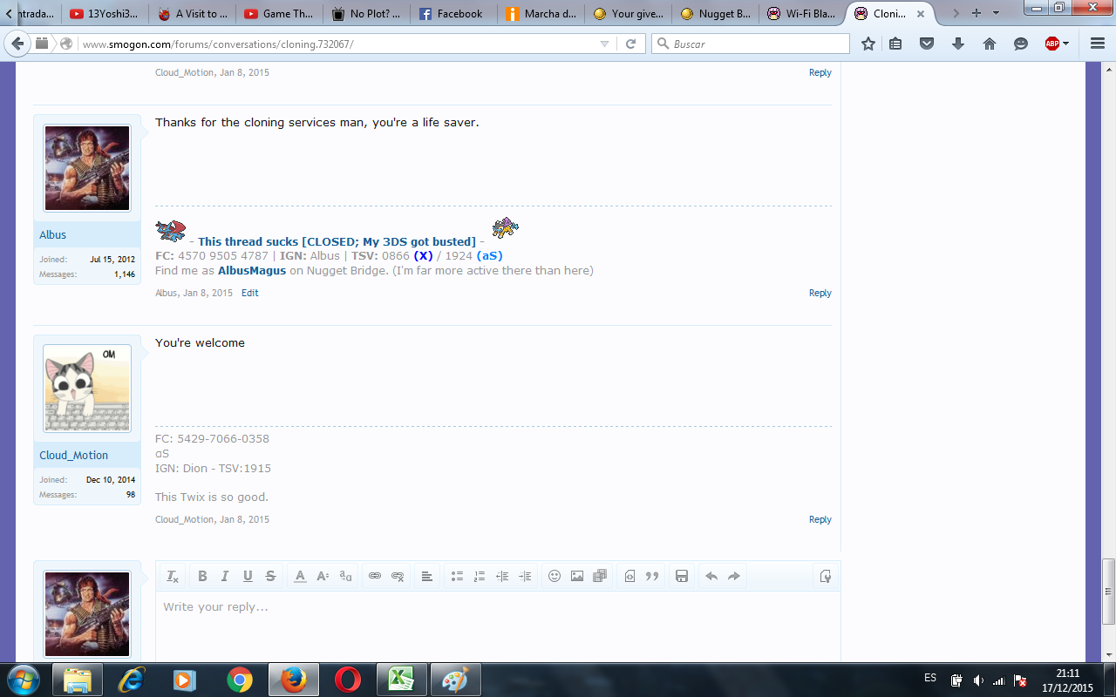Toggle strikethrough formatting in editor
The image size is (1116, 697).
point(270,576)
